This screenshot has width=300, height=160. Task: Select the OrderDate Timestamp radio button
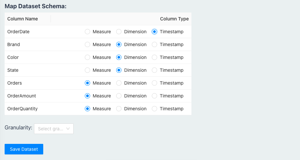[154, 32]
